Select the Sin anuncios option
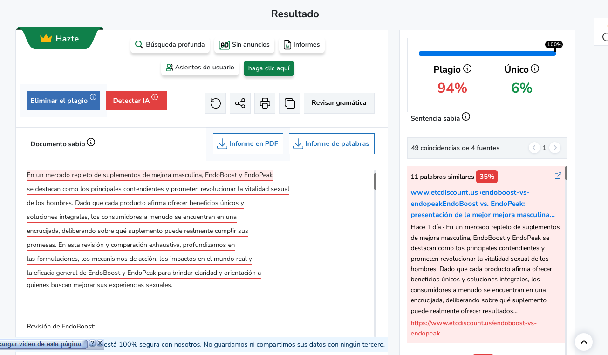608x355 pixels. [x=244, y=45]
